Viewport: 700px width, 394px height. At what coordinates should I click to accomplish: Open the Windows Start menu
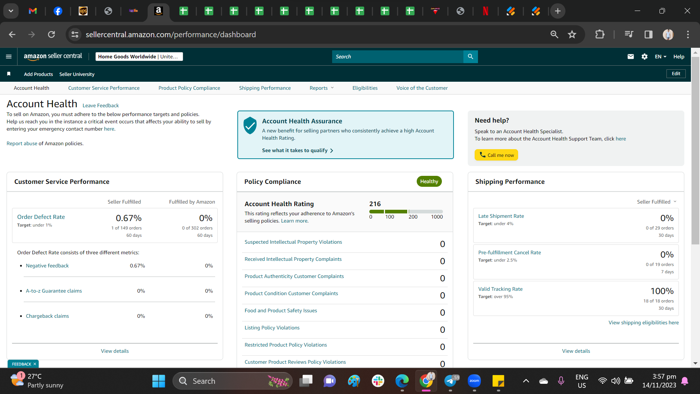pos(159,381)
